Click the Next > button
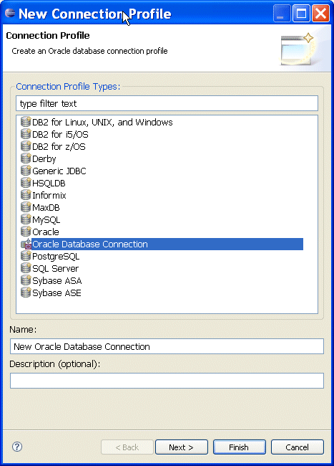 (182, 447)
